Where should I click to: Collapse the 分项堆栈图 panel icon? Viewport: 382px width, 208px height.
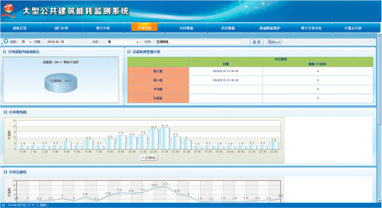(5, 112)
